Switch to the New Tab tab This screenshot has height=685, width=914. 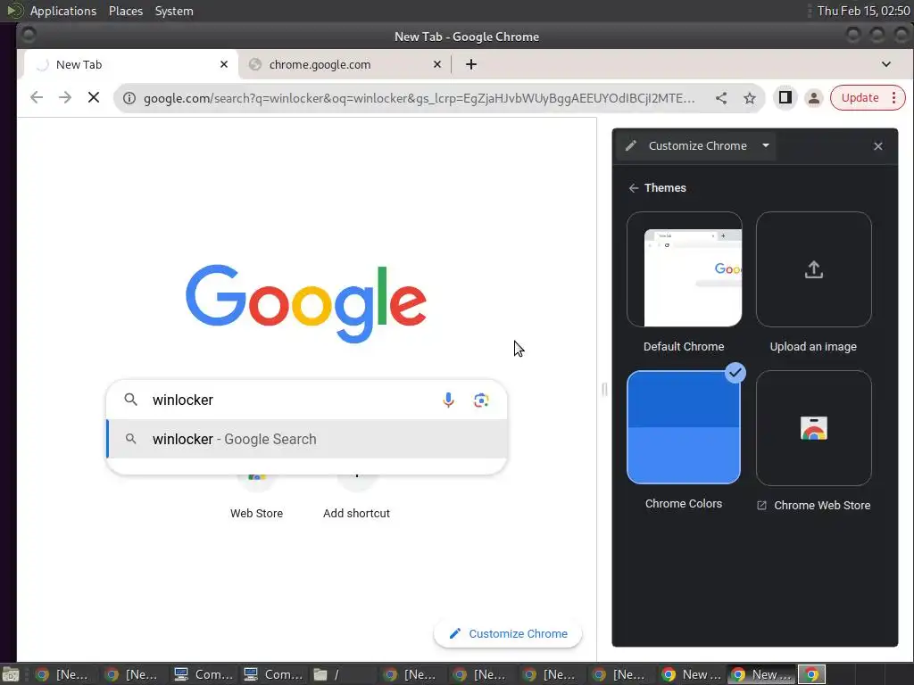(131, 64)
